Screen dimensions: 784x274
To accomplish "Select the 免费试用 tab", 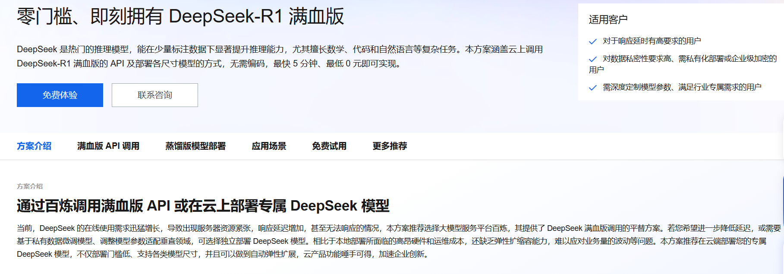I will click(329, 146).
